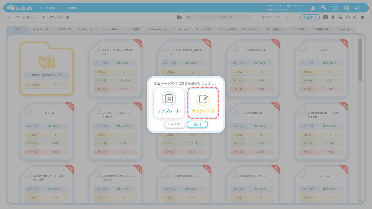This screenshot has width=372, height=209.
Task: Open the 全てのデータファイル dropdown
Action: [x=276, y=17]
